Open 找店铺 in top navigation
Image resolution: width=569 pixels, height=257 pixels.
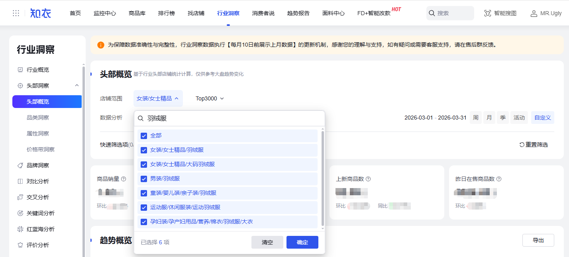[x=196, y=13]
